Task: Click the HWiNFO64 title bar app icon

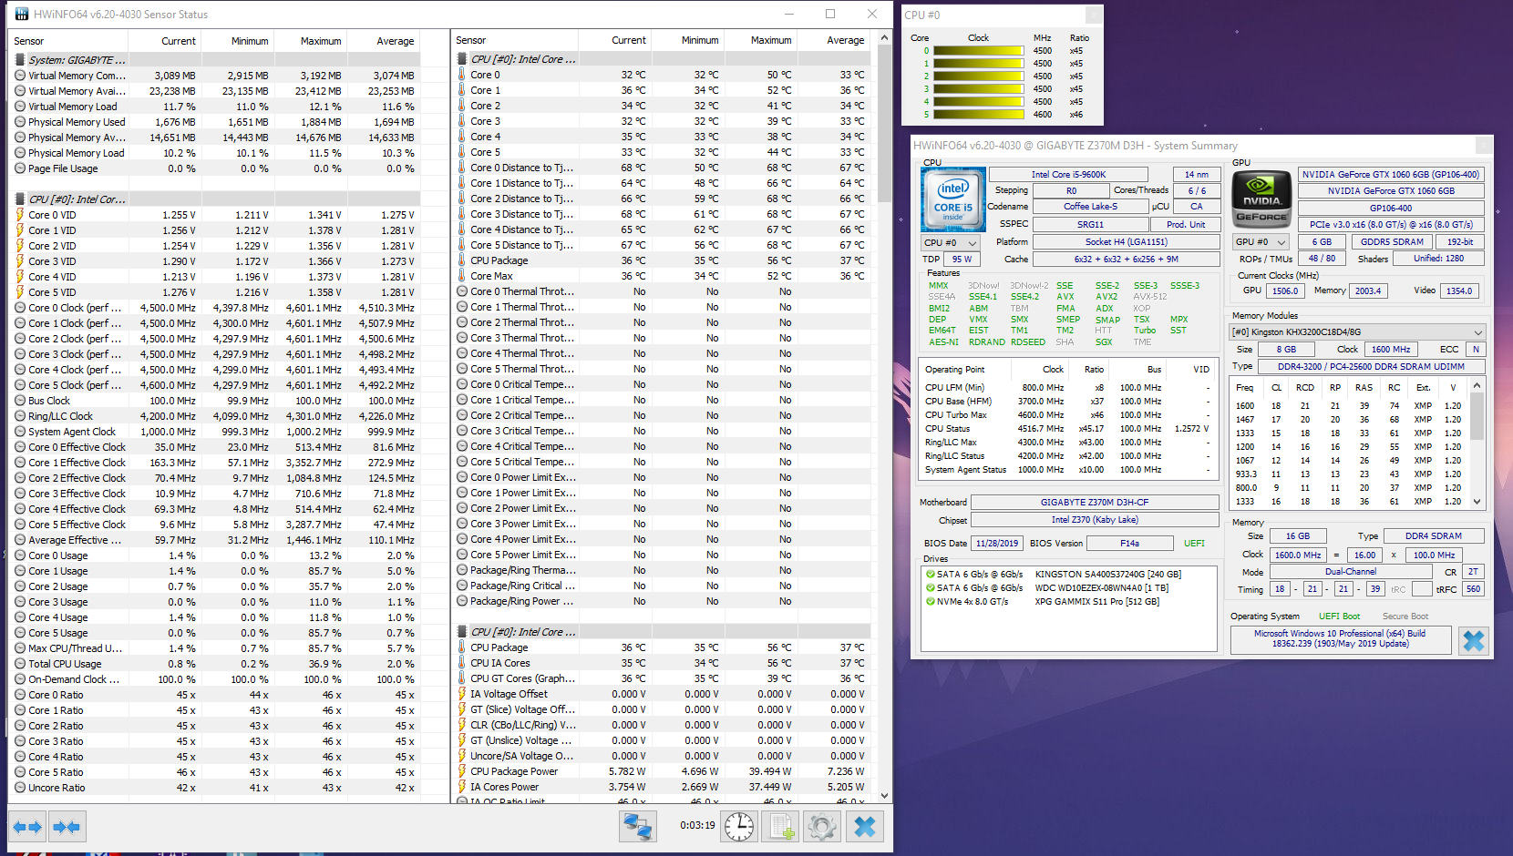Action: pyautogui.click(x=22, y=14)
